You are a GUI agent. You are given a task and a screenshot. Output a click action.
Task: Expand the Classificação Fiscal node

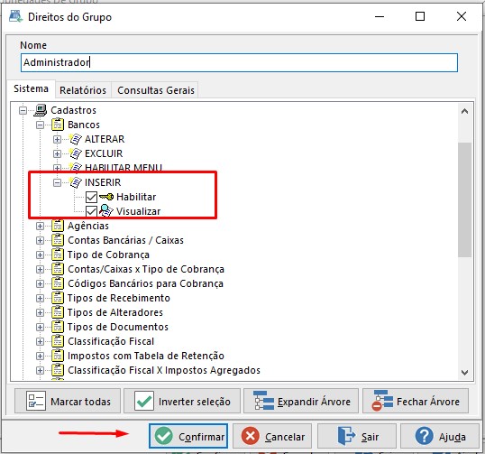40,341
